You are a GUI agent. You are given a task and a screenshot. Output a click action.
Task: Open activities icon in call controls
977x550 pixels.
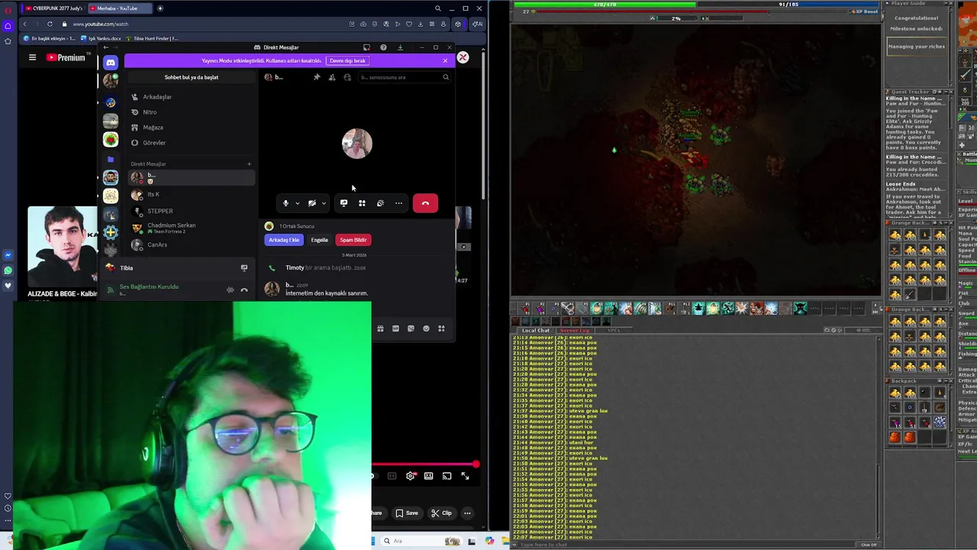[362, 203]
